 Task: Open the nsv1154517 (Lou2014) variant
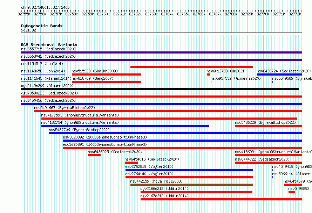42,64
